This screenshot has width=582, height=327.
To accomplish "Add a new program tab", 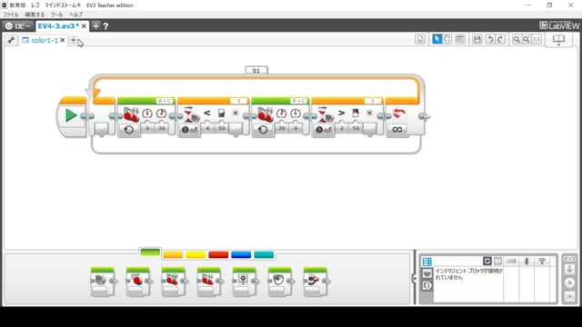I will [x=74, y=40].
